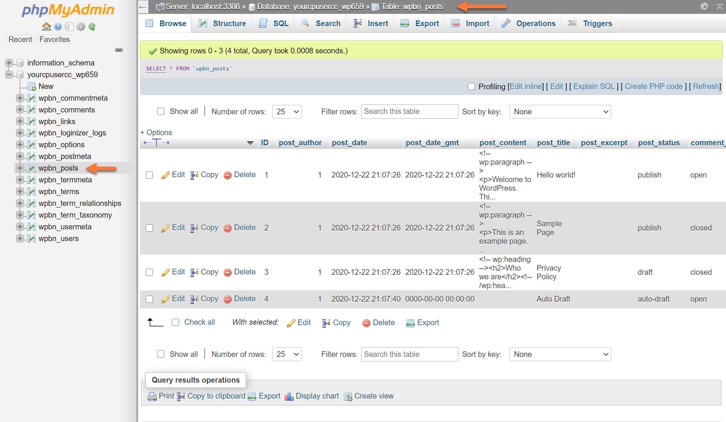The width and height of the screenshot is (726, 422).
Task: Switch to the Structure tab
Action: (223, 23)
